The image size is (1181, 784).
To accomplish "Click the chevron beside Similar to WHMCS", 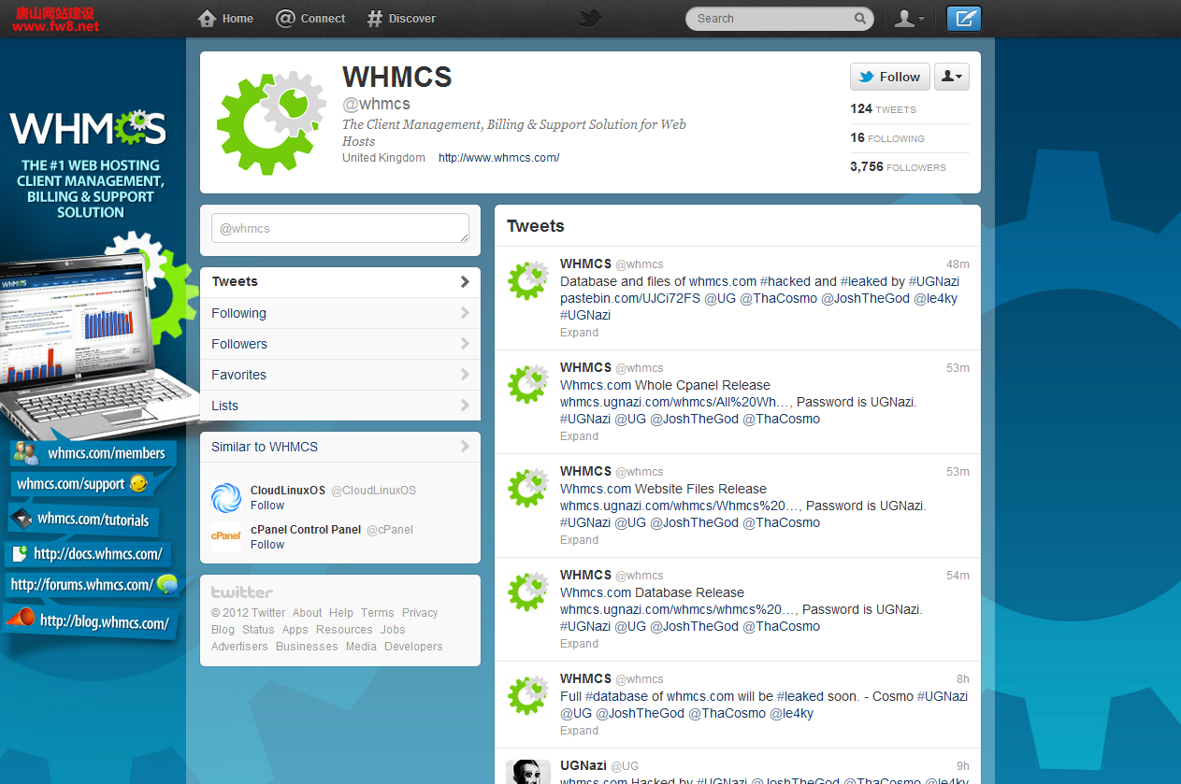I will (465, 447).
